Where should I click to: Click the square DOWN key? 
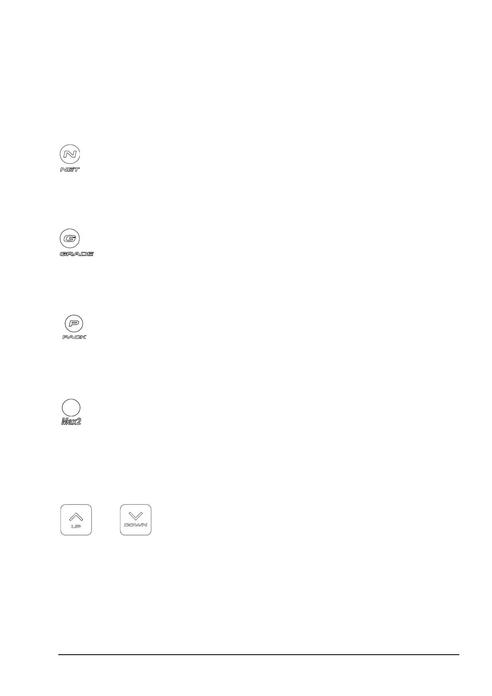[136, 520]
